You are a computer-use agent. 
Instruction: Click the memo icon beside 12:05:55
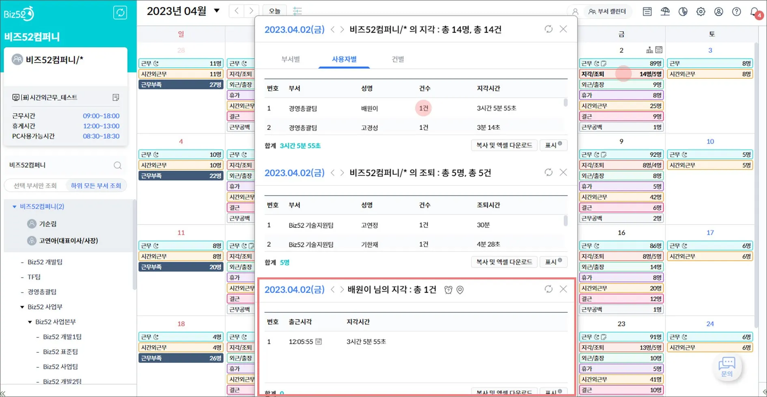click(x=319, y=341)
